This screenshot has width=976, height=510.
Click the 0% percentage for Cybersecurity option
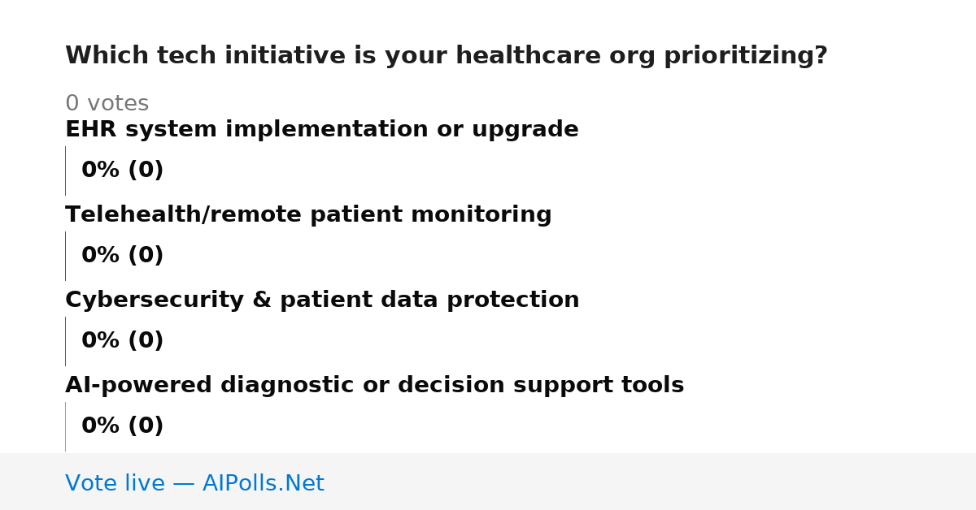[101, 341]
